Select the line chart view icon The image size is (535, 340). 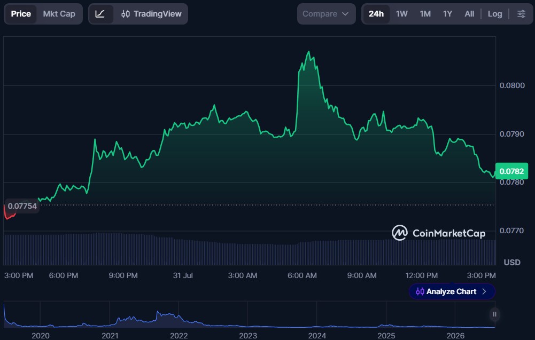[100, 14]
